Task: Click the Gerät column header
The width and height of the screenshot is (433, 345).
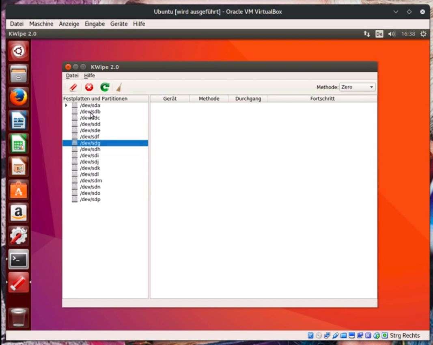Action: [x=170, y=99]
